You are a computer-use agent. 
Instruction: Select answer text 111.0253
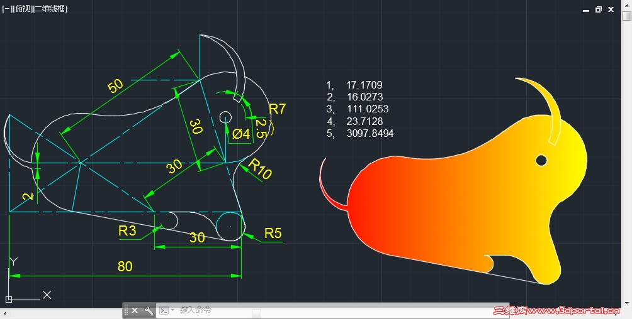[x=368, y=109]
